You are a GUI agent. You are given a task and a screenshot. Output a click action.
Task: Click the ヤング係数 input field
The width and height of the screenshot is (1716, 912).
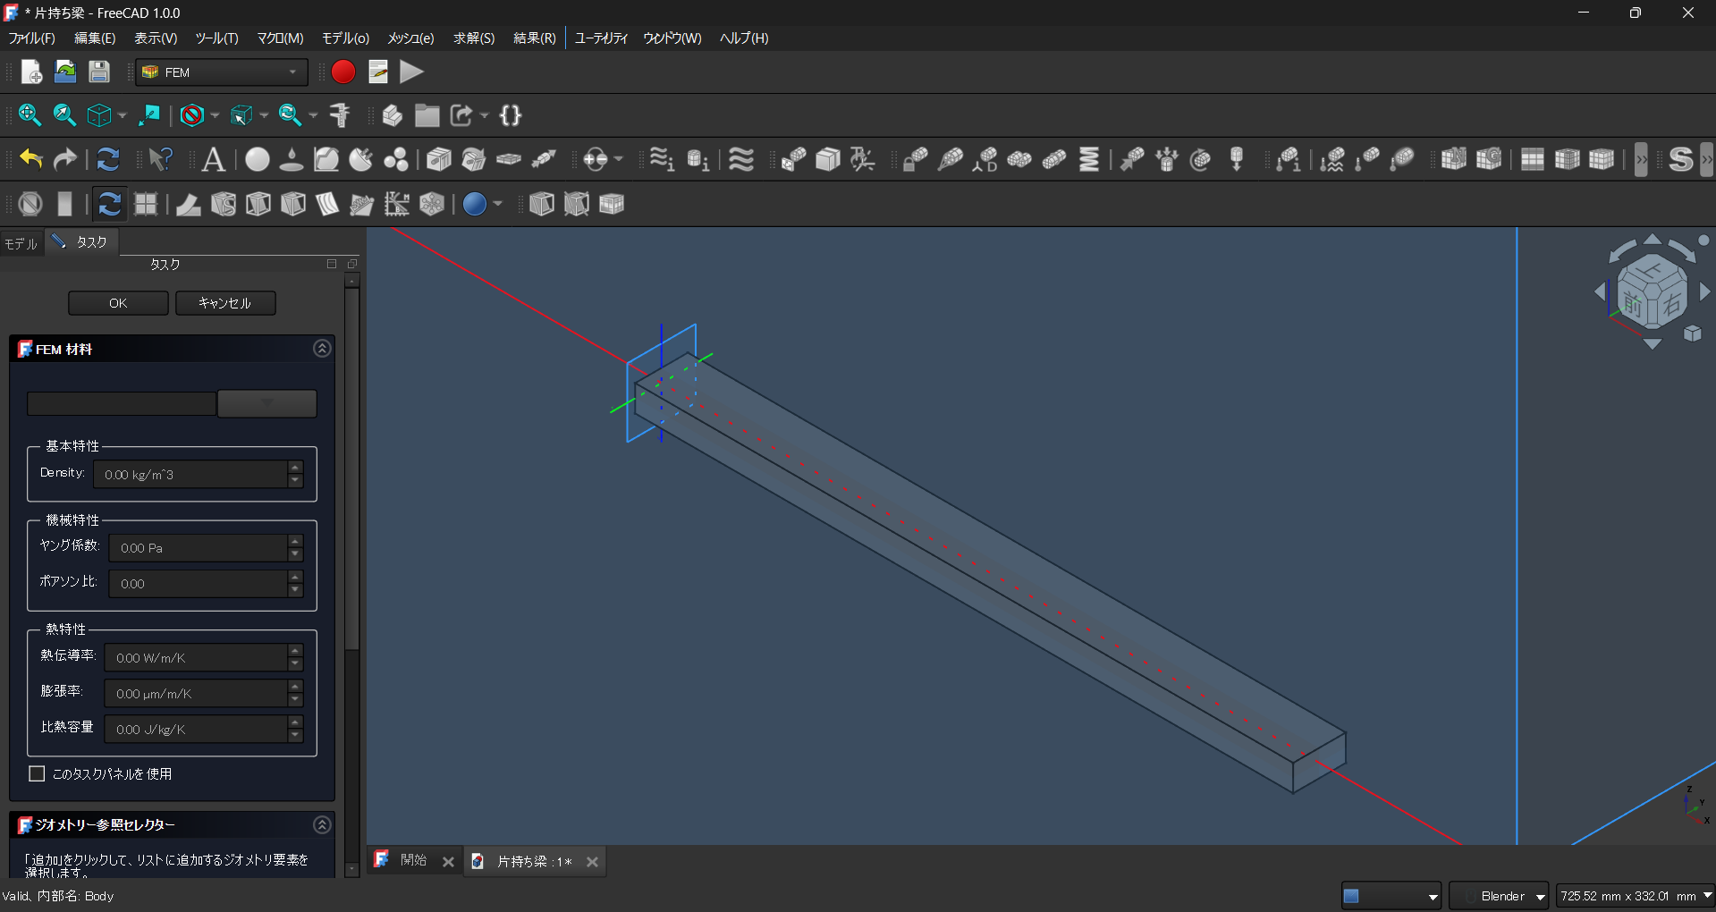tap(199, 548)
